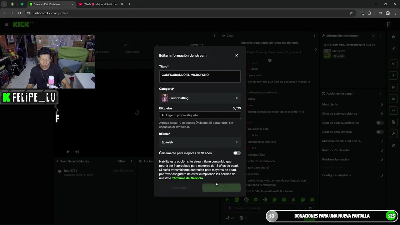Viewport: 400px width, 225px height.
Task: Click the volume speaker icon under preview
Action: tap(77, 152)
